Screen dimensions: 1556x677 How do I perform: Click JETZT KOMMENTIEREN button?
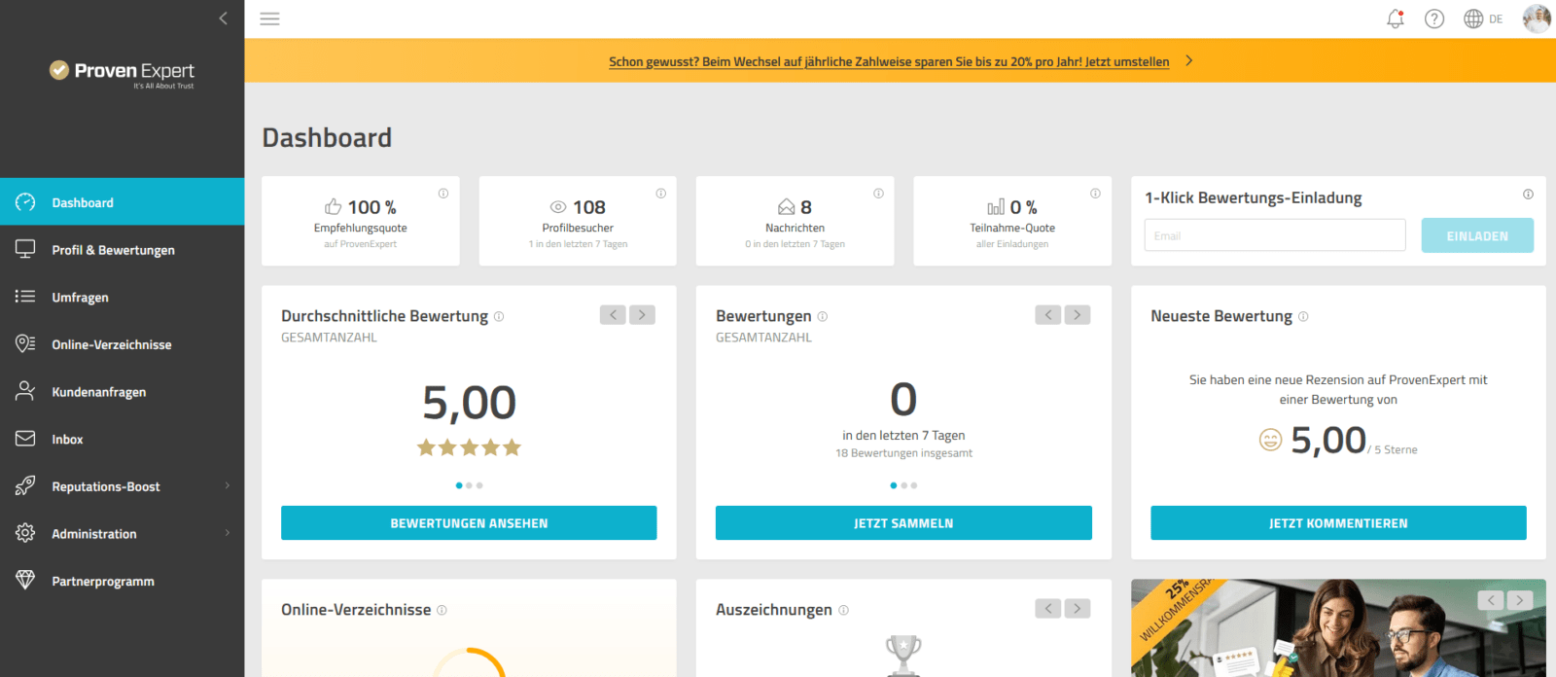point(1338,522)
